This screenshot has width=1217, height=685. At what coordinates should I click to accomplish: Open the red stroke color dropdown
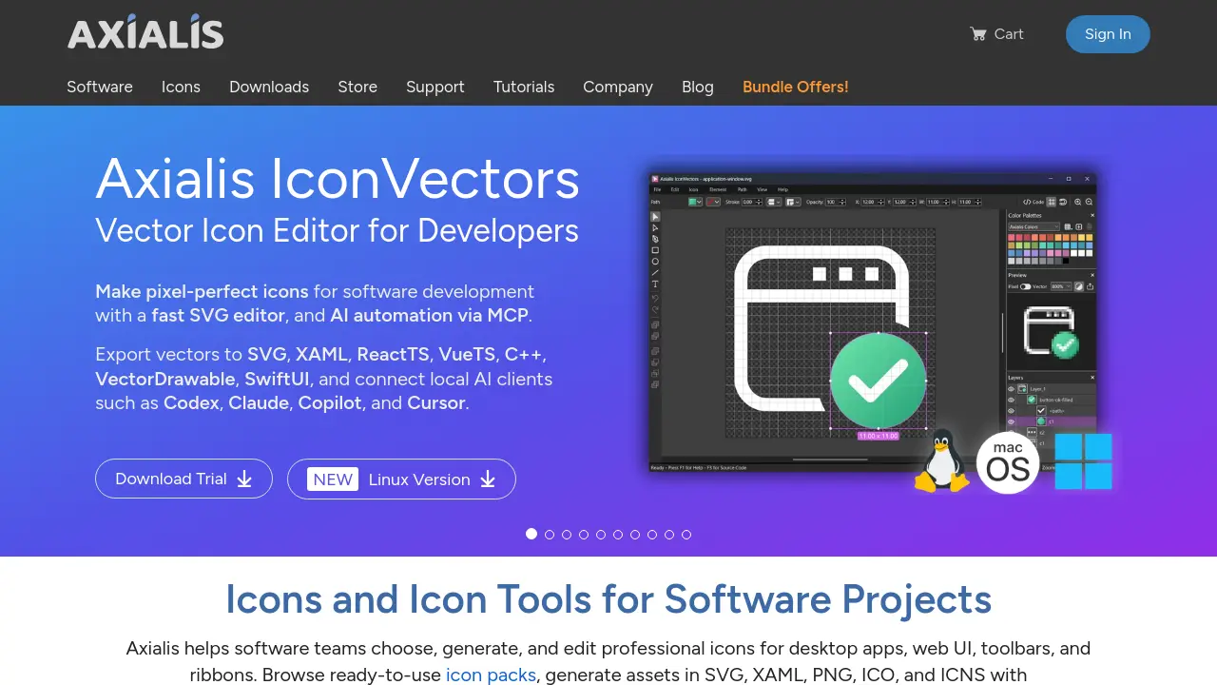713,202
